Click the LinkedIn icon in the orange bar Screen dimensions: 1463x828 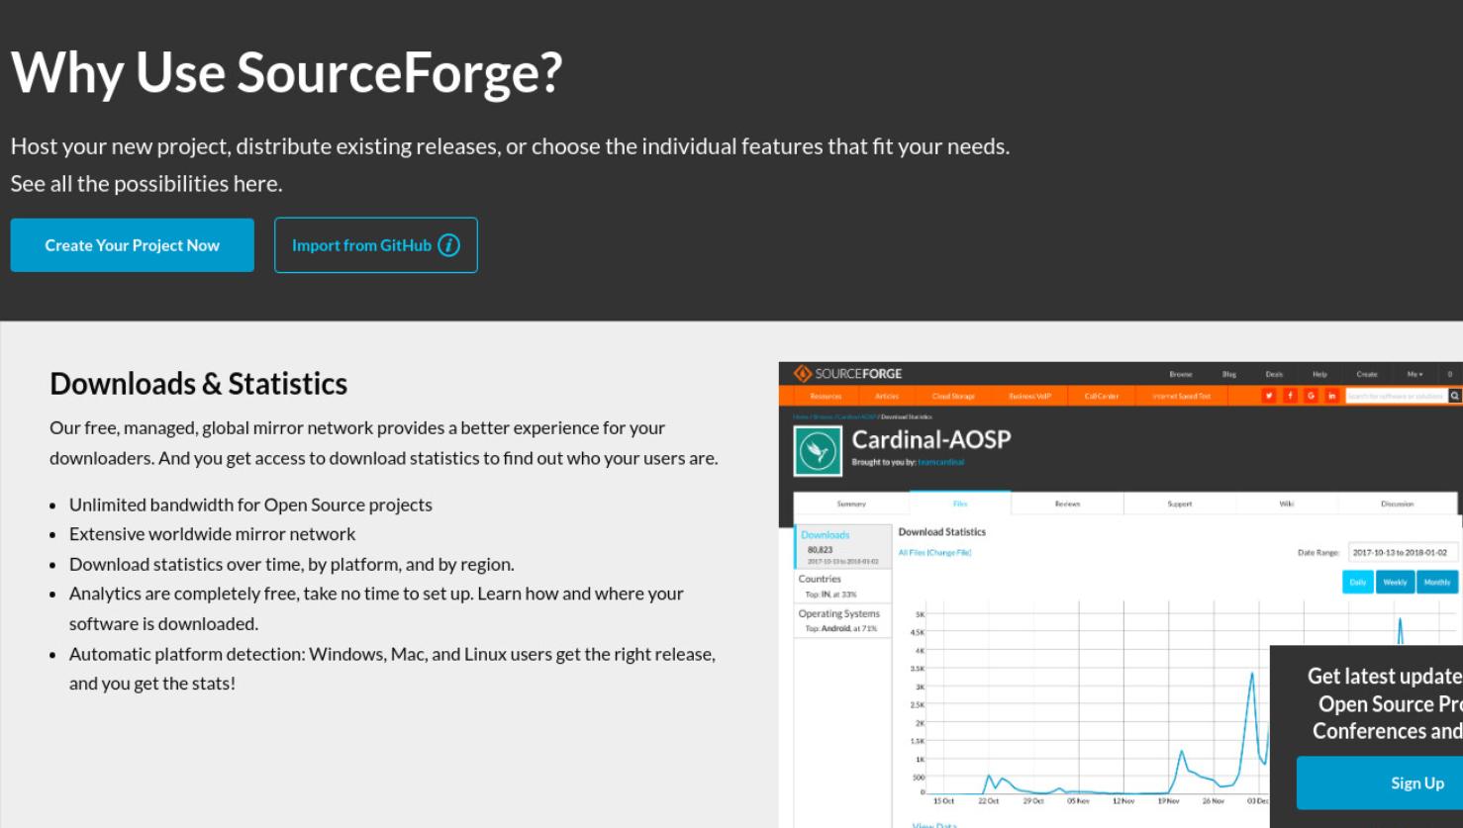[x=1331, y=396]
